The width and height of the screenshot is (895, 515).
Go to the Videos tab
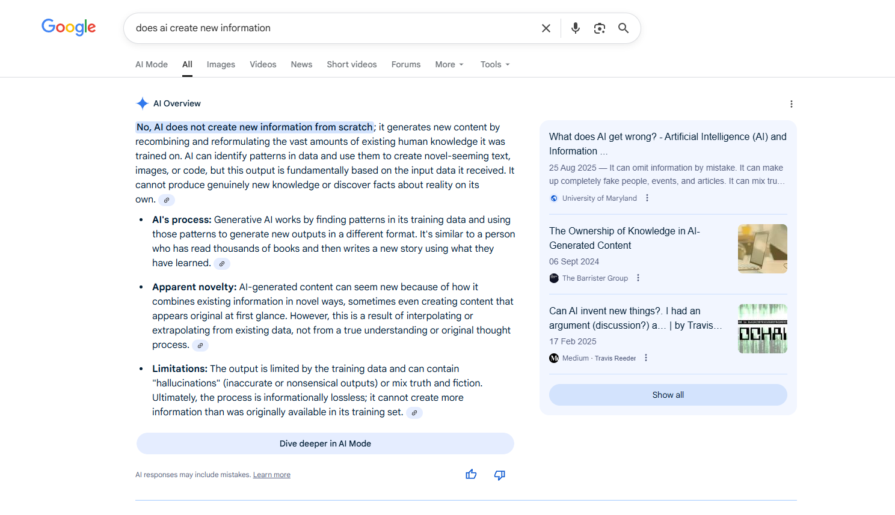coord(263,64)
